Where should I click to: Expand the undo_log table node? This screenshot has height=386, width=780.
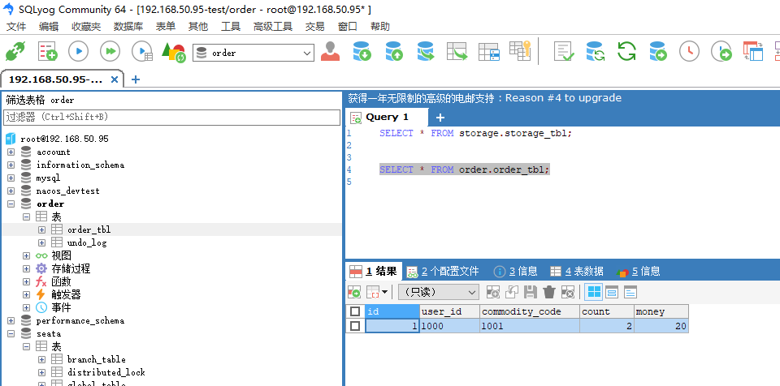41,243
